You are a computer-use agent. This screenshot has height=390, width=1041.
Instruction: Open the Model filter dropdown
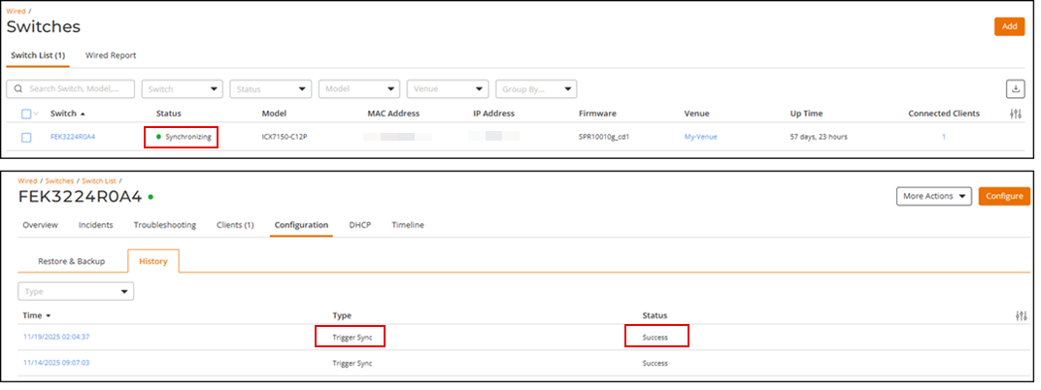[x=359, y=89]
